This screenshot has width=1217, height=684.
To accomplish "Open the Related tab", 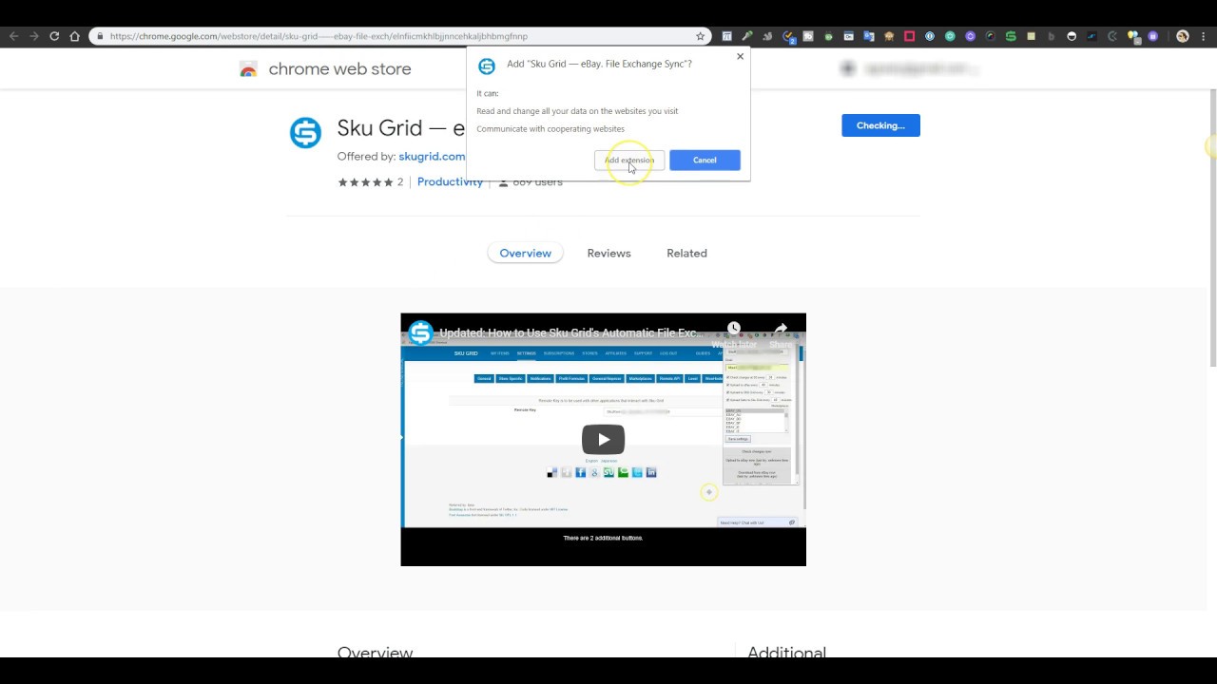I will 686,253.
